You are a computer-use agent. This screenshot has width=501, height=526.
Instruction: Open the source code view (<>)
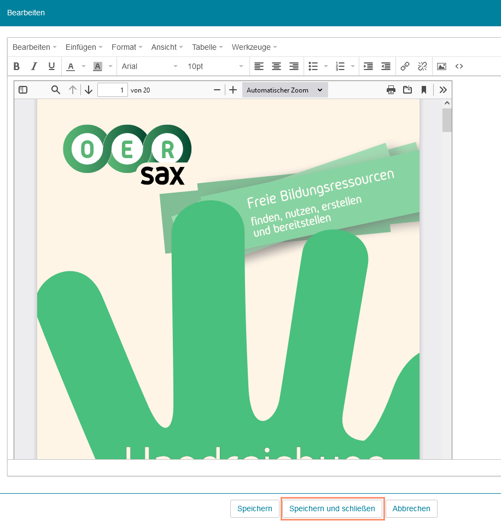point(459,66)
